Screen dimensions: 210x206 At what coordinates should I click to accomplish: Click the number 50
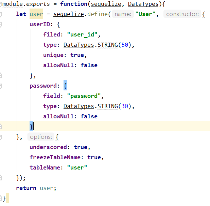[x=125, y=45]
